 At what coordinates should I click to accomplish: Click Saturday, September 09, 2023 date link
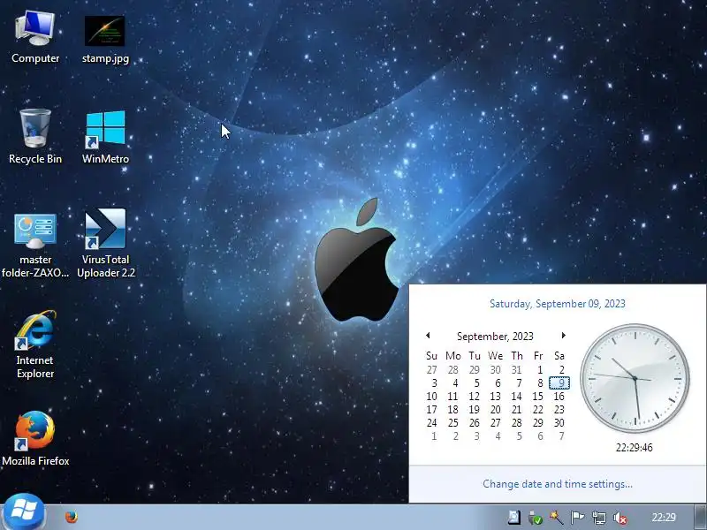pos(558,303)
